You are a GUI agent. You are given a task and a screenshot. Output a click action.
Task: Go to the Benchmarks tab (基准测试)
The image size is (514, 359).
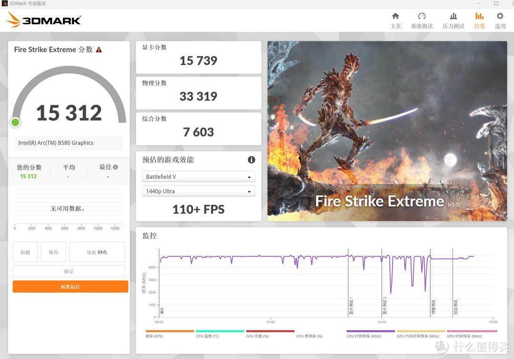click(x=422, y=20)
